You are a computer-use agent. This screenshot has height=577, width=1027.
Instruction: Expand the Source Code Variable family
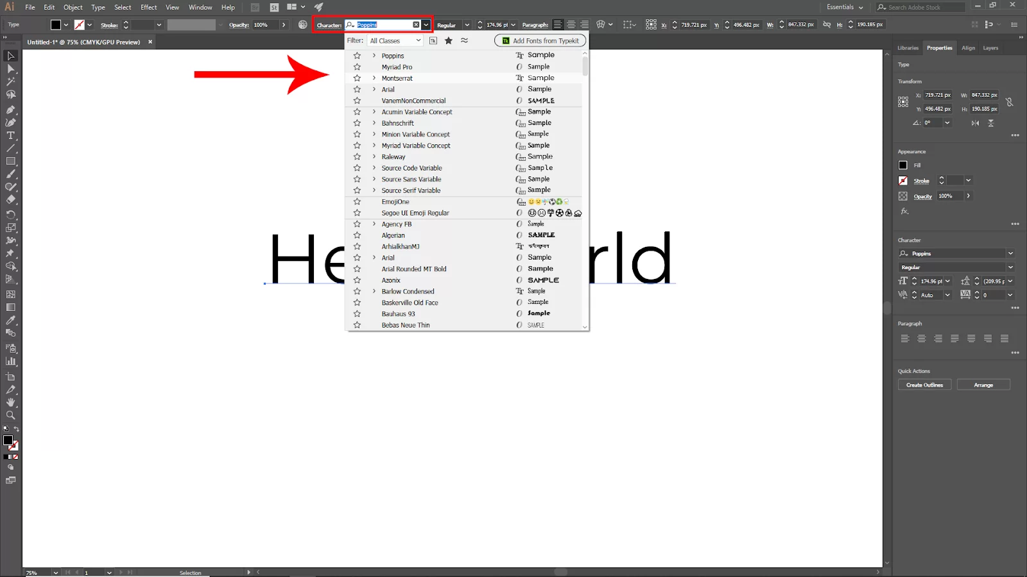374,168
